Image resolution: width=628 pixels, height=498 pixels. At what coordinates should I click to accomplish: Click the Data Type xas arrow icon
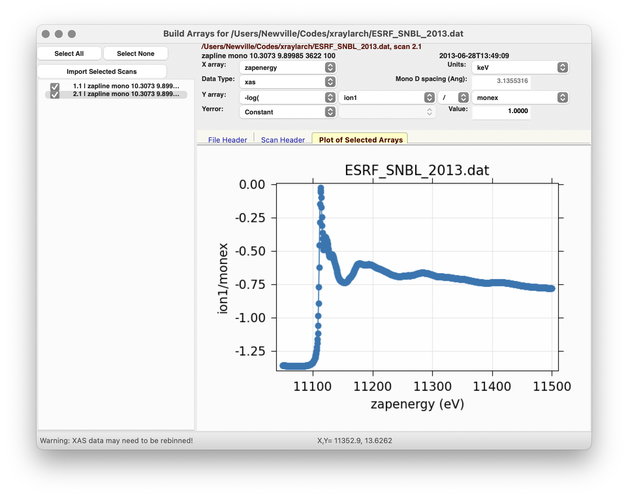(330, 82)
